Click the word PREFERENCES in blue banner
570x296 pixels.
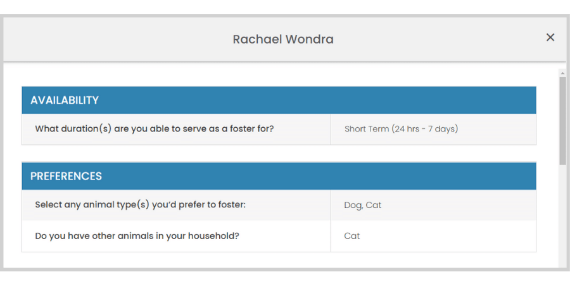[x=66, y=176]
